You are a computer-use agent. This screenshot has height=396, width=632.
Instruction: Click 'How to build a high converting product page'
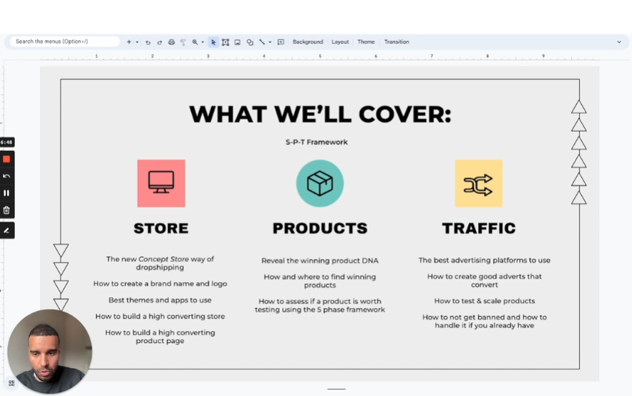point(160,337)
